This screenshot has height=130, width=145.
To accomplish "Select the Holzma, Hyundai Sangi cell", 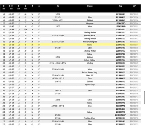I will 90,72.
